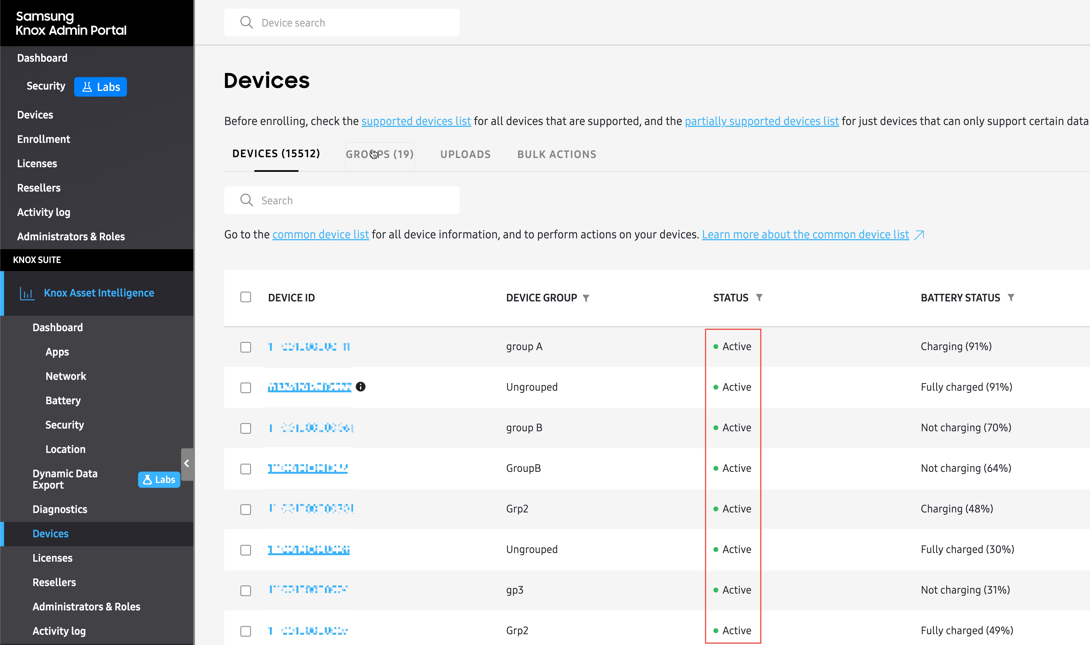This screenshot has width=1090, height=645.
Task: Open lower Activity log item
Action: click(x=59, y=631)
